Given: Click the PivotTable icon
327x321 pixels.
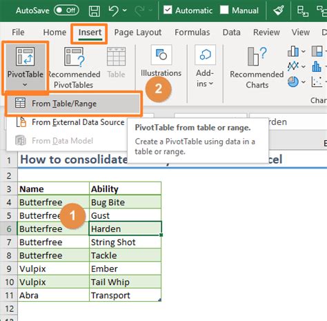Looking at the screenshot, I should [25, 57].
